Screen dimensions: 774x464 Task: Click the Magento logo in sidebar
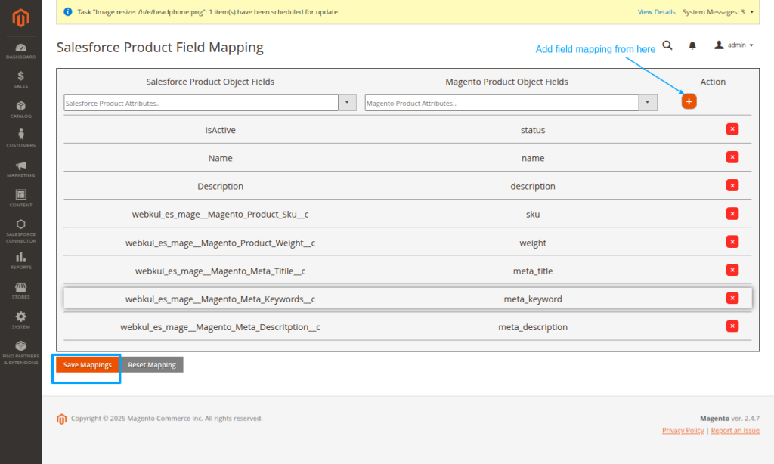pos(20,18)
